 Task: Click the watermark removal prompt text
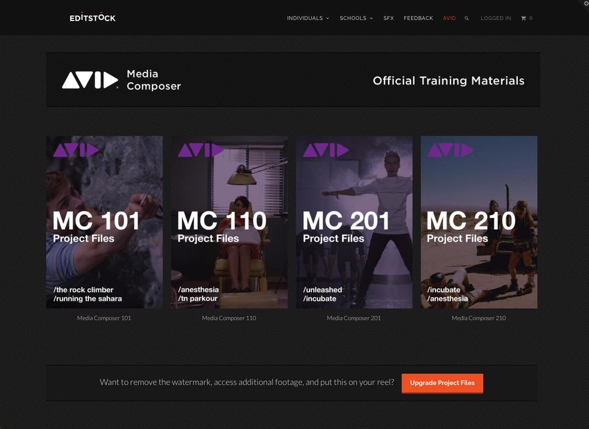click(x=247, y=382)
